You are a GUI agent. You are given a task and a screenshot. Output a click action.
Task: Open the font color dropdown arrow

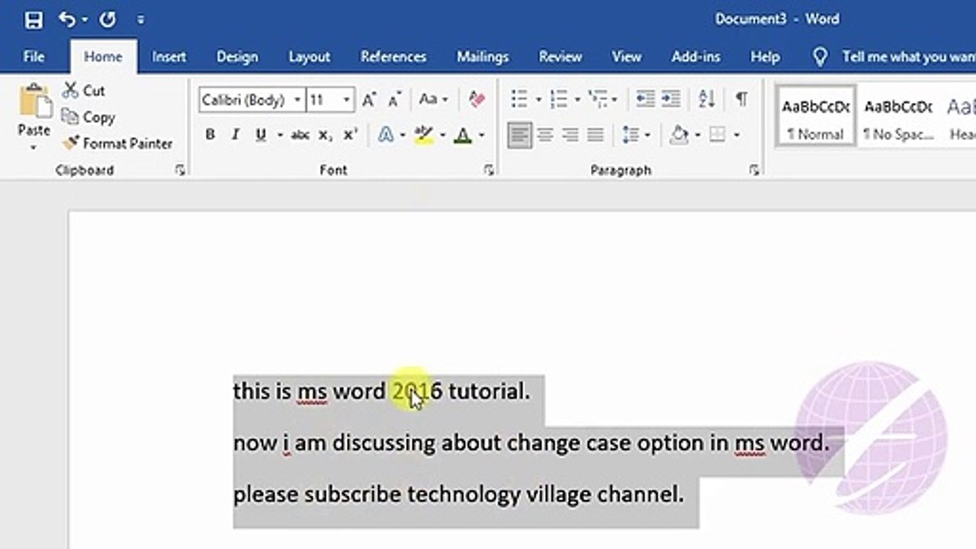[x=482, y=135]
